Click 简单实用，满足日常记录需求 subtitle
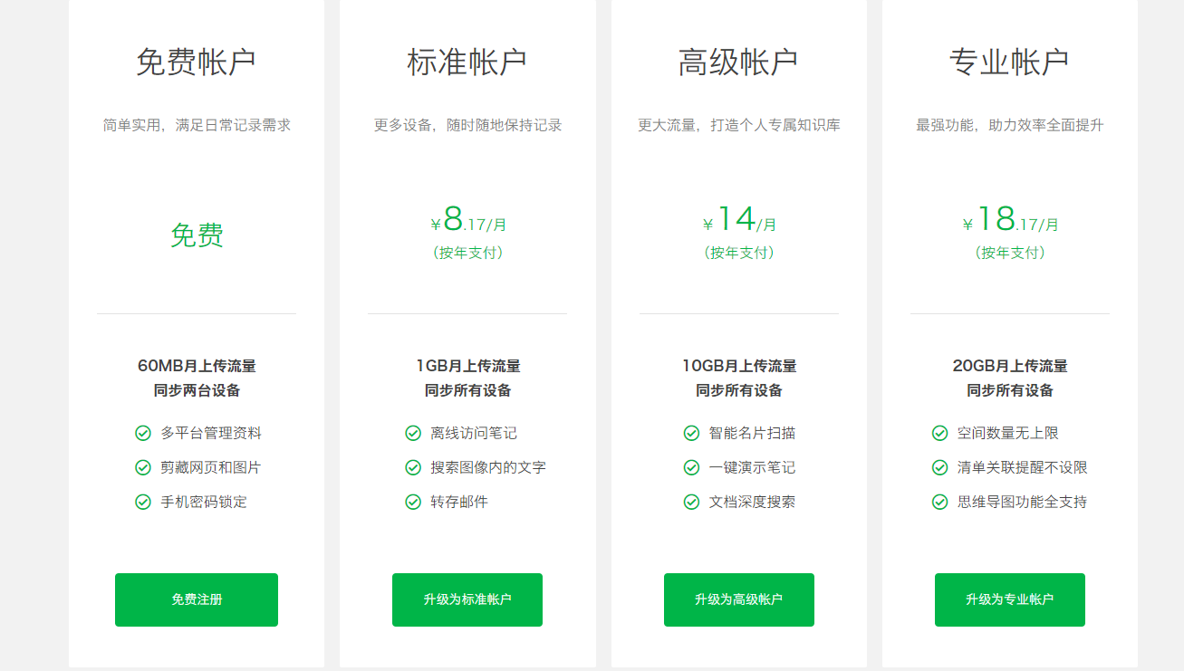This screenshot has width=1184, height=671. pos(197,125)
